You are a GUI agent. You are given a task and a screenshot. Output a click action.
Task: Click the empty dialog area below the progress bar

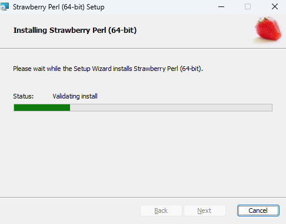point(143,154)
